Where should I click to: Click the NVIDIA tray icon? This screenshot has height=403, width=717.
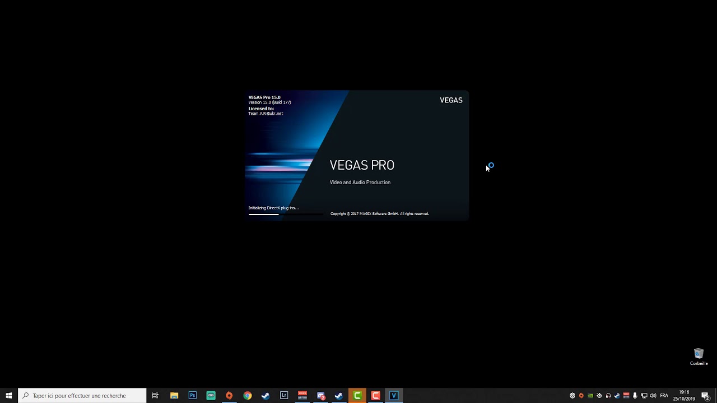[590, 396]
